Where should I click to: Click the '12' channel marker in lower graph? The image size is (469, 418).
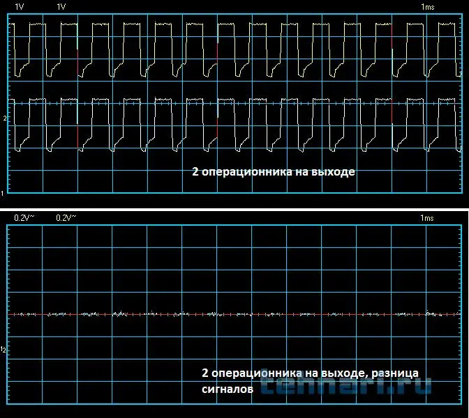click(x=3, y=350)
